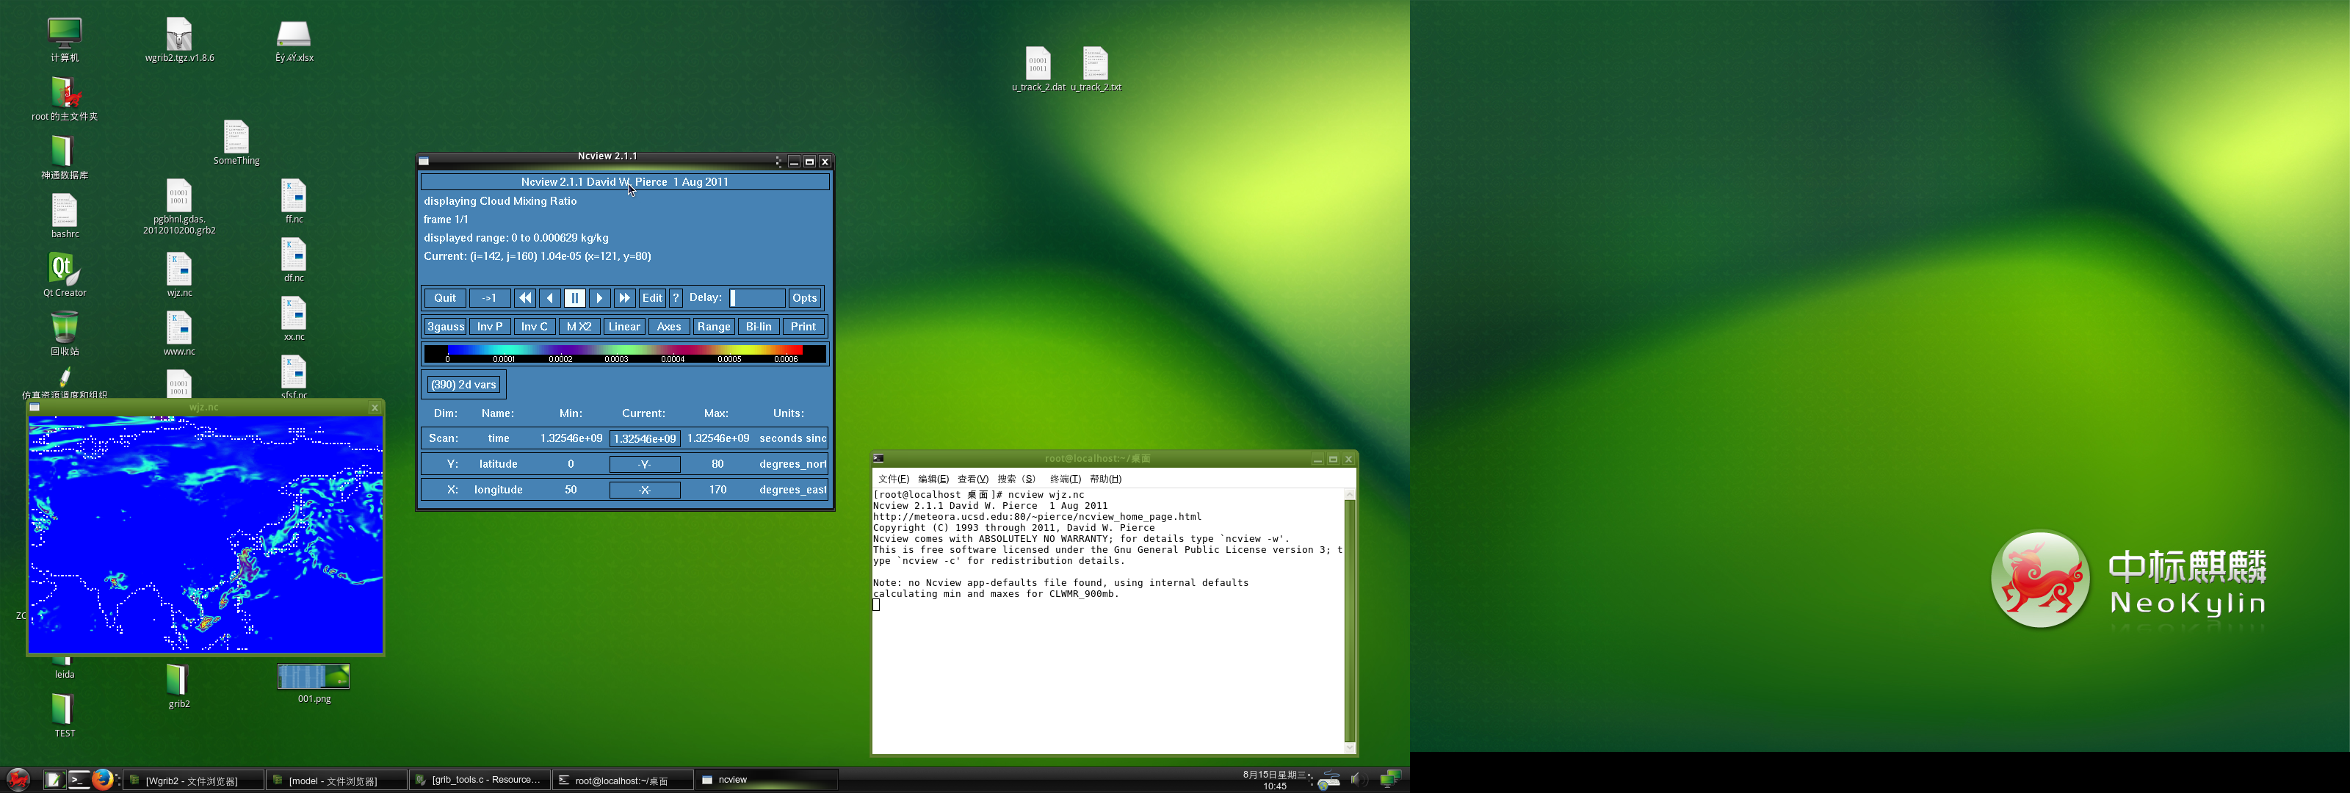The width and height of the screenshot is (2350, 793).
Task: Adjust the Delay slider in Ncview
Action: 757,297
